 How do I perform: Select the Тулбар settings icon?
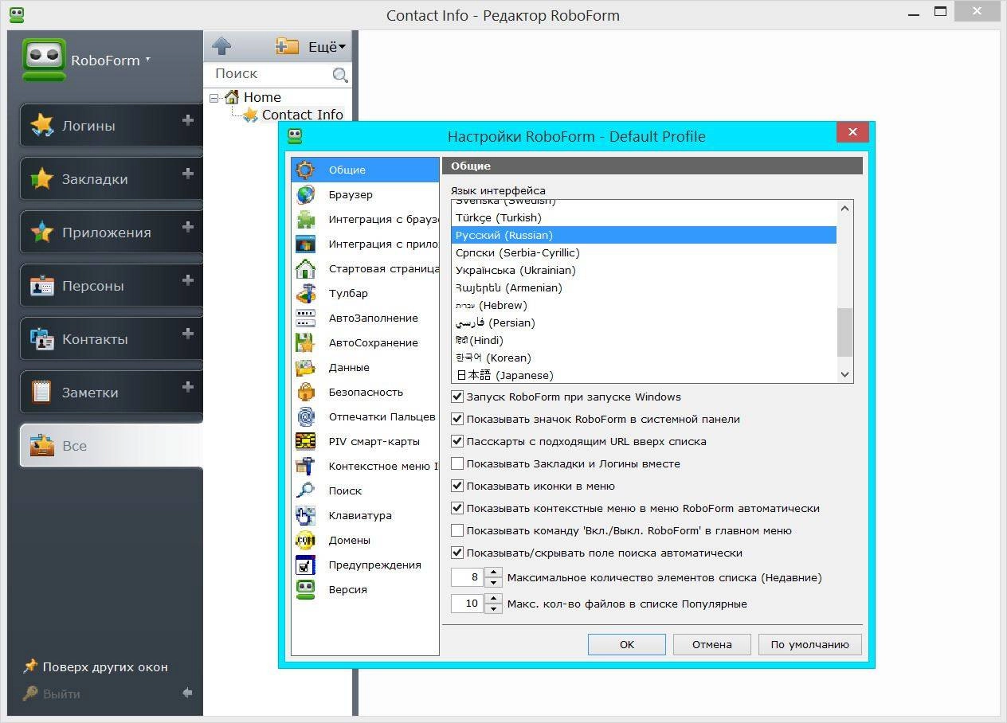click(305, 293)
